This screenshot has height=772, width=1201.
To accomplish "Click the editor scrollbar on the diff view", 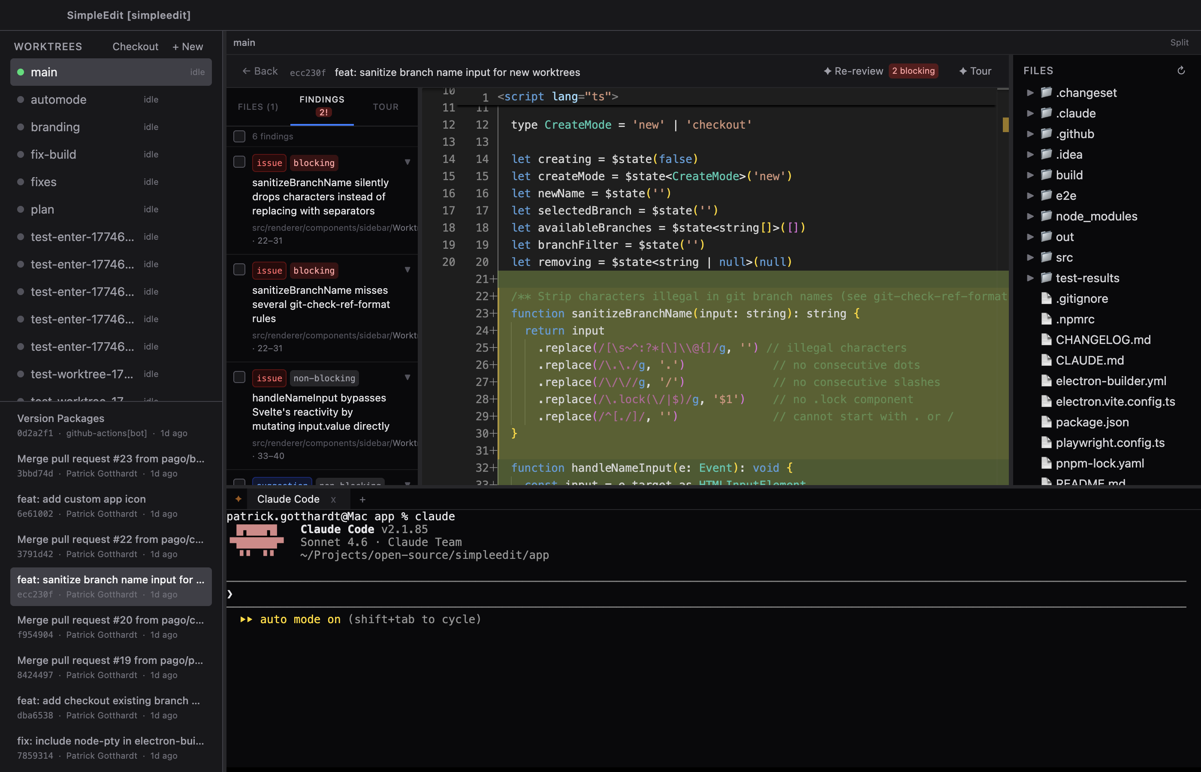I will point(1005,125).
